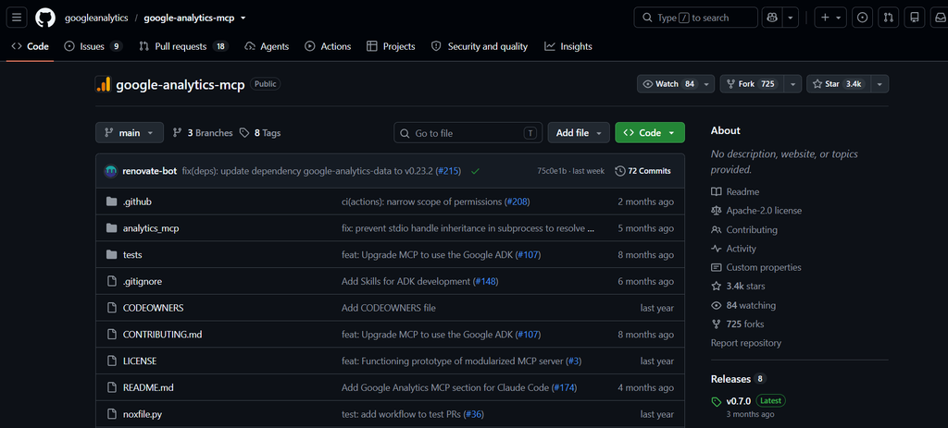This screenshot has height=428, width=948.
Task: Open the hamburger navigation menu
Action: 17,18
